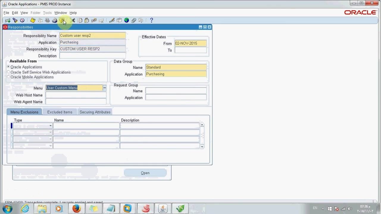Click the Edit Field pencil icon
The image size is (381, 214).
tap(112, 20)
